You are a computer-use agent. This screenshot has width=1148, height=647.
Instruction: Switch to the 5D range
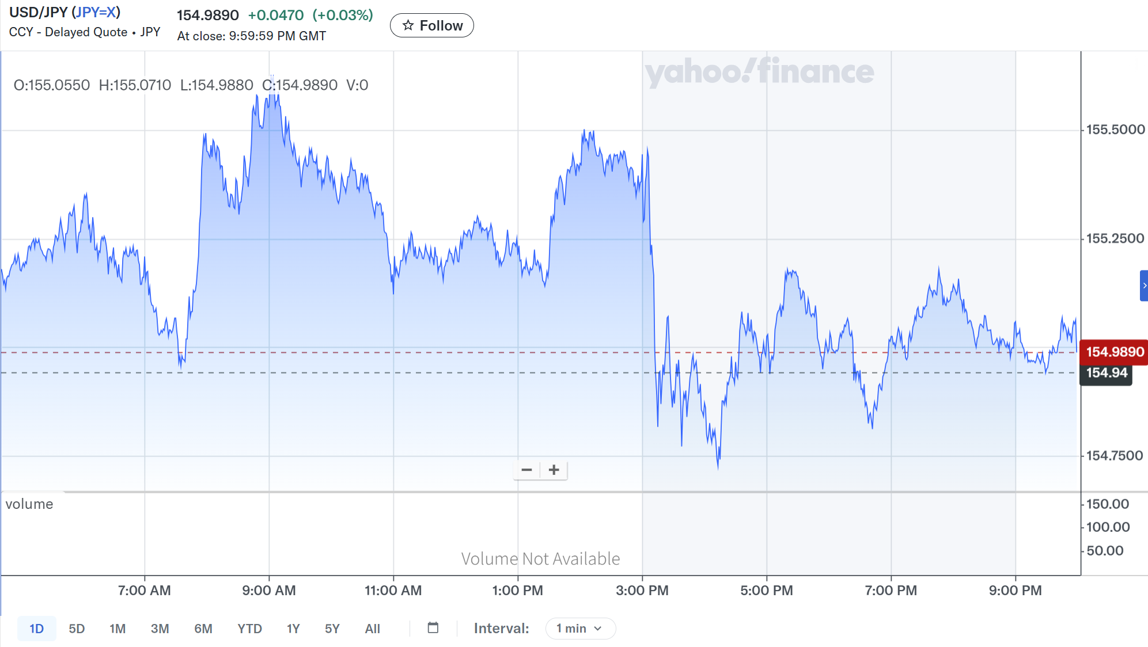click(77, 629)
